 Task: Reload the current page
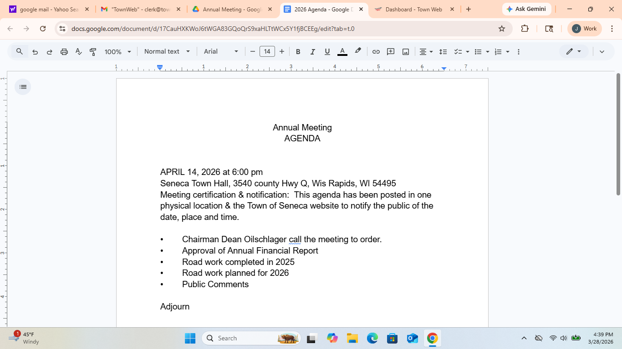click(43, 29)
